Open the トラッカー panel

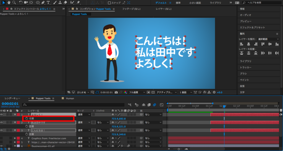click(246, 68)
